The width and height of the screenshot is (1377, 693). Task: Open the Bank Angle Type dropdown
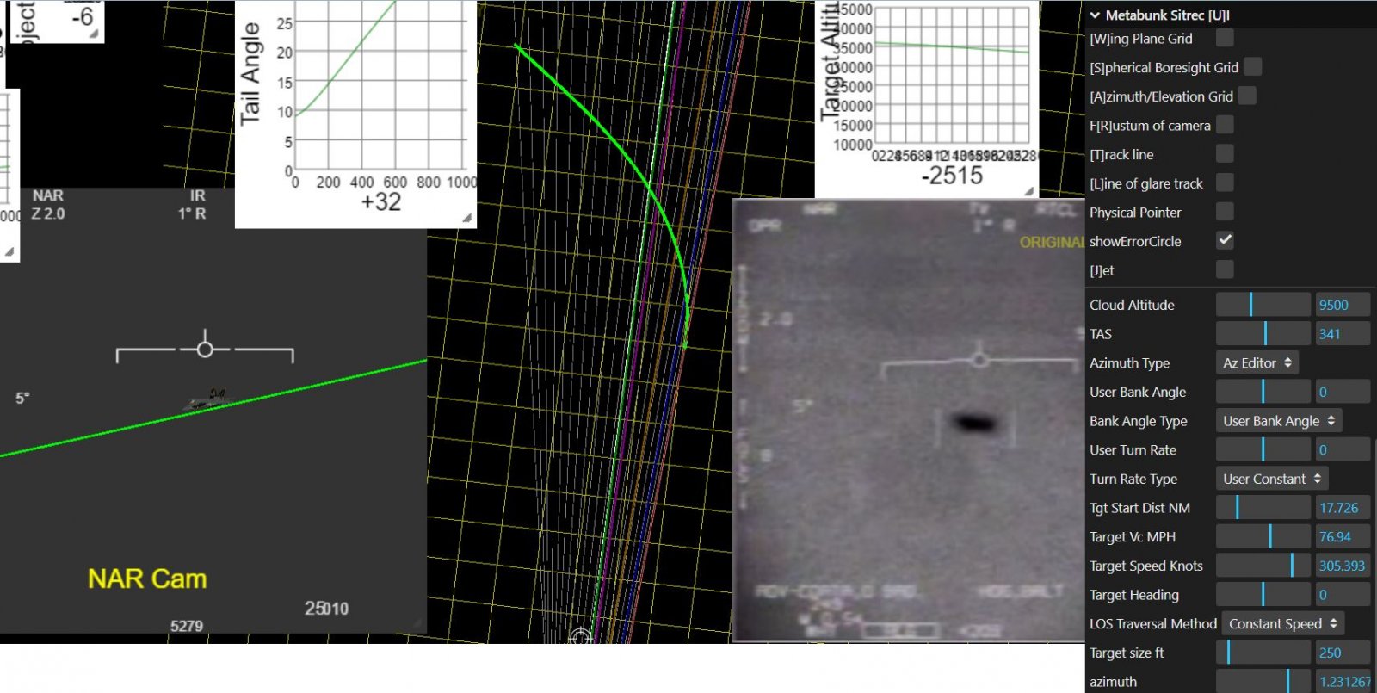(x=1278, y=421)
